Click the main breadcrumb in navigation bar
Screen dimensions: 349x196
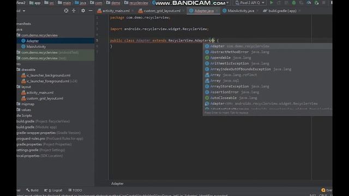click(64, 3)
